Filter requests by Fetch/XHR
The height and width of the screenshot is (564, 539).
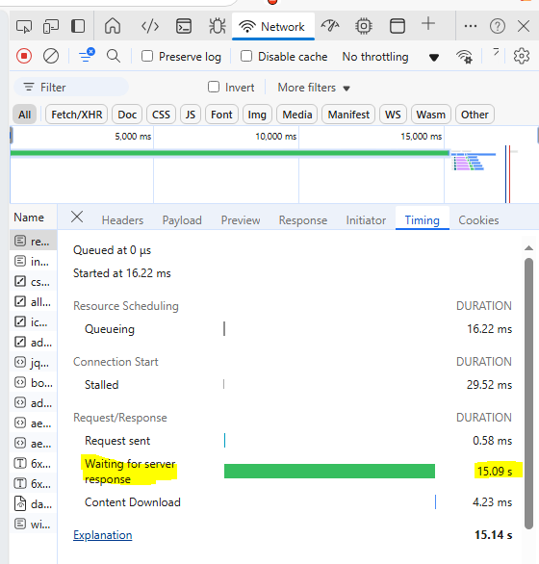[x=77, y=115]
